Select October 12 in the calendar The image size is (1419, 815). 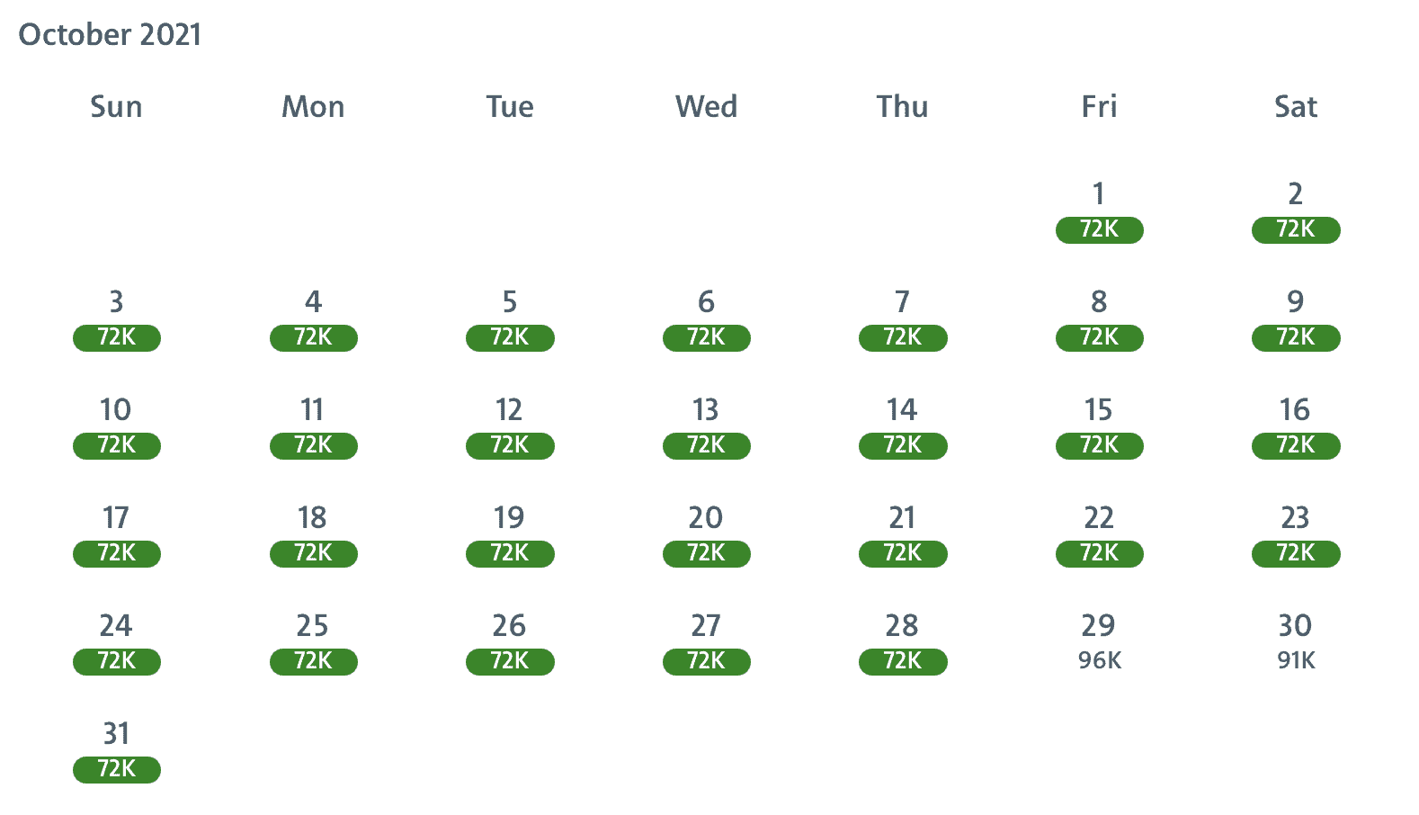pos(509,428)
